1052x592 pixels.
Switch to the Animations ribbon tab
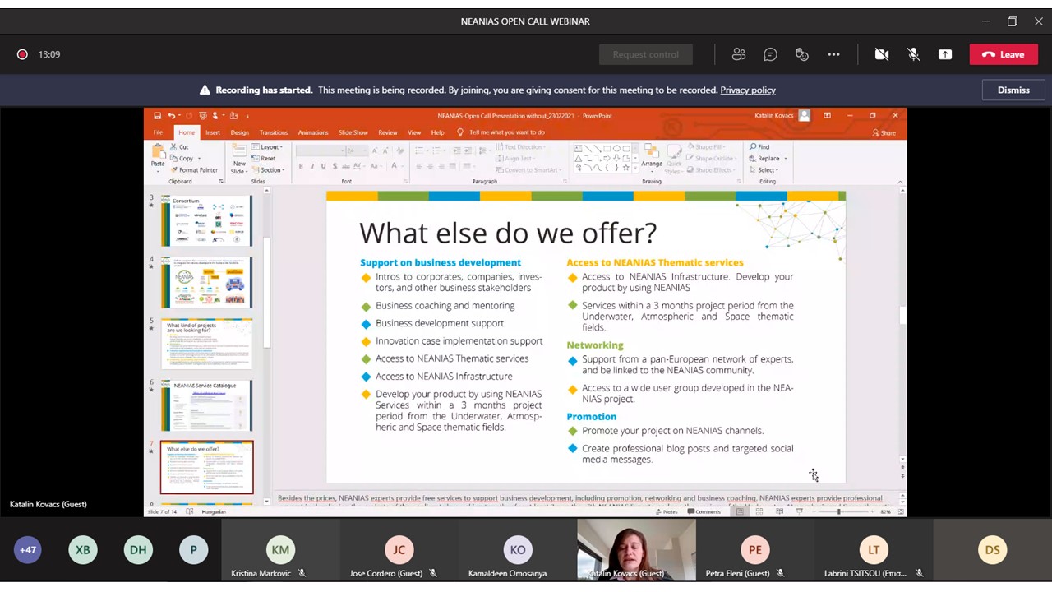pos(312,132)
